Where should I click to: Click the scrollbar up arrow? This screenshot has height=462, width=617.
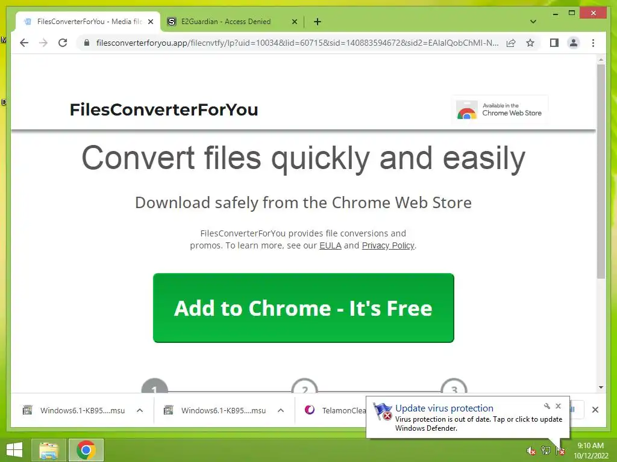[x=601, y=60]
